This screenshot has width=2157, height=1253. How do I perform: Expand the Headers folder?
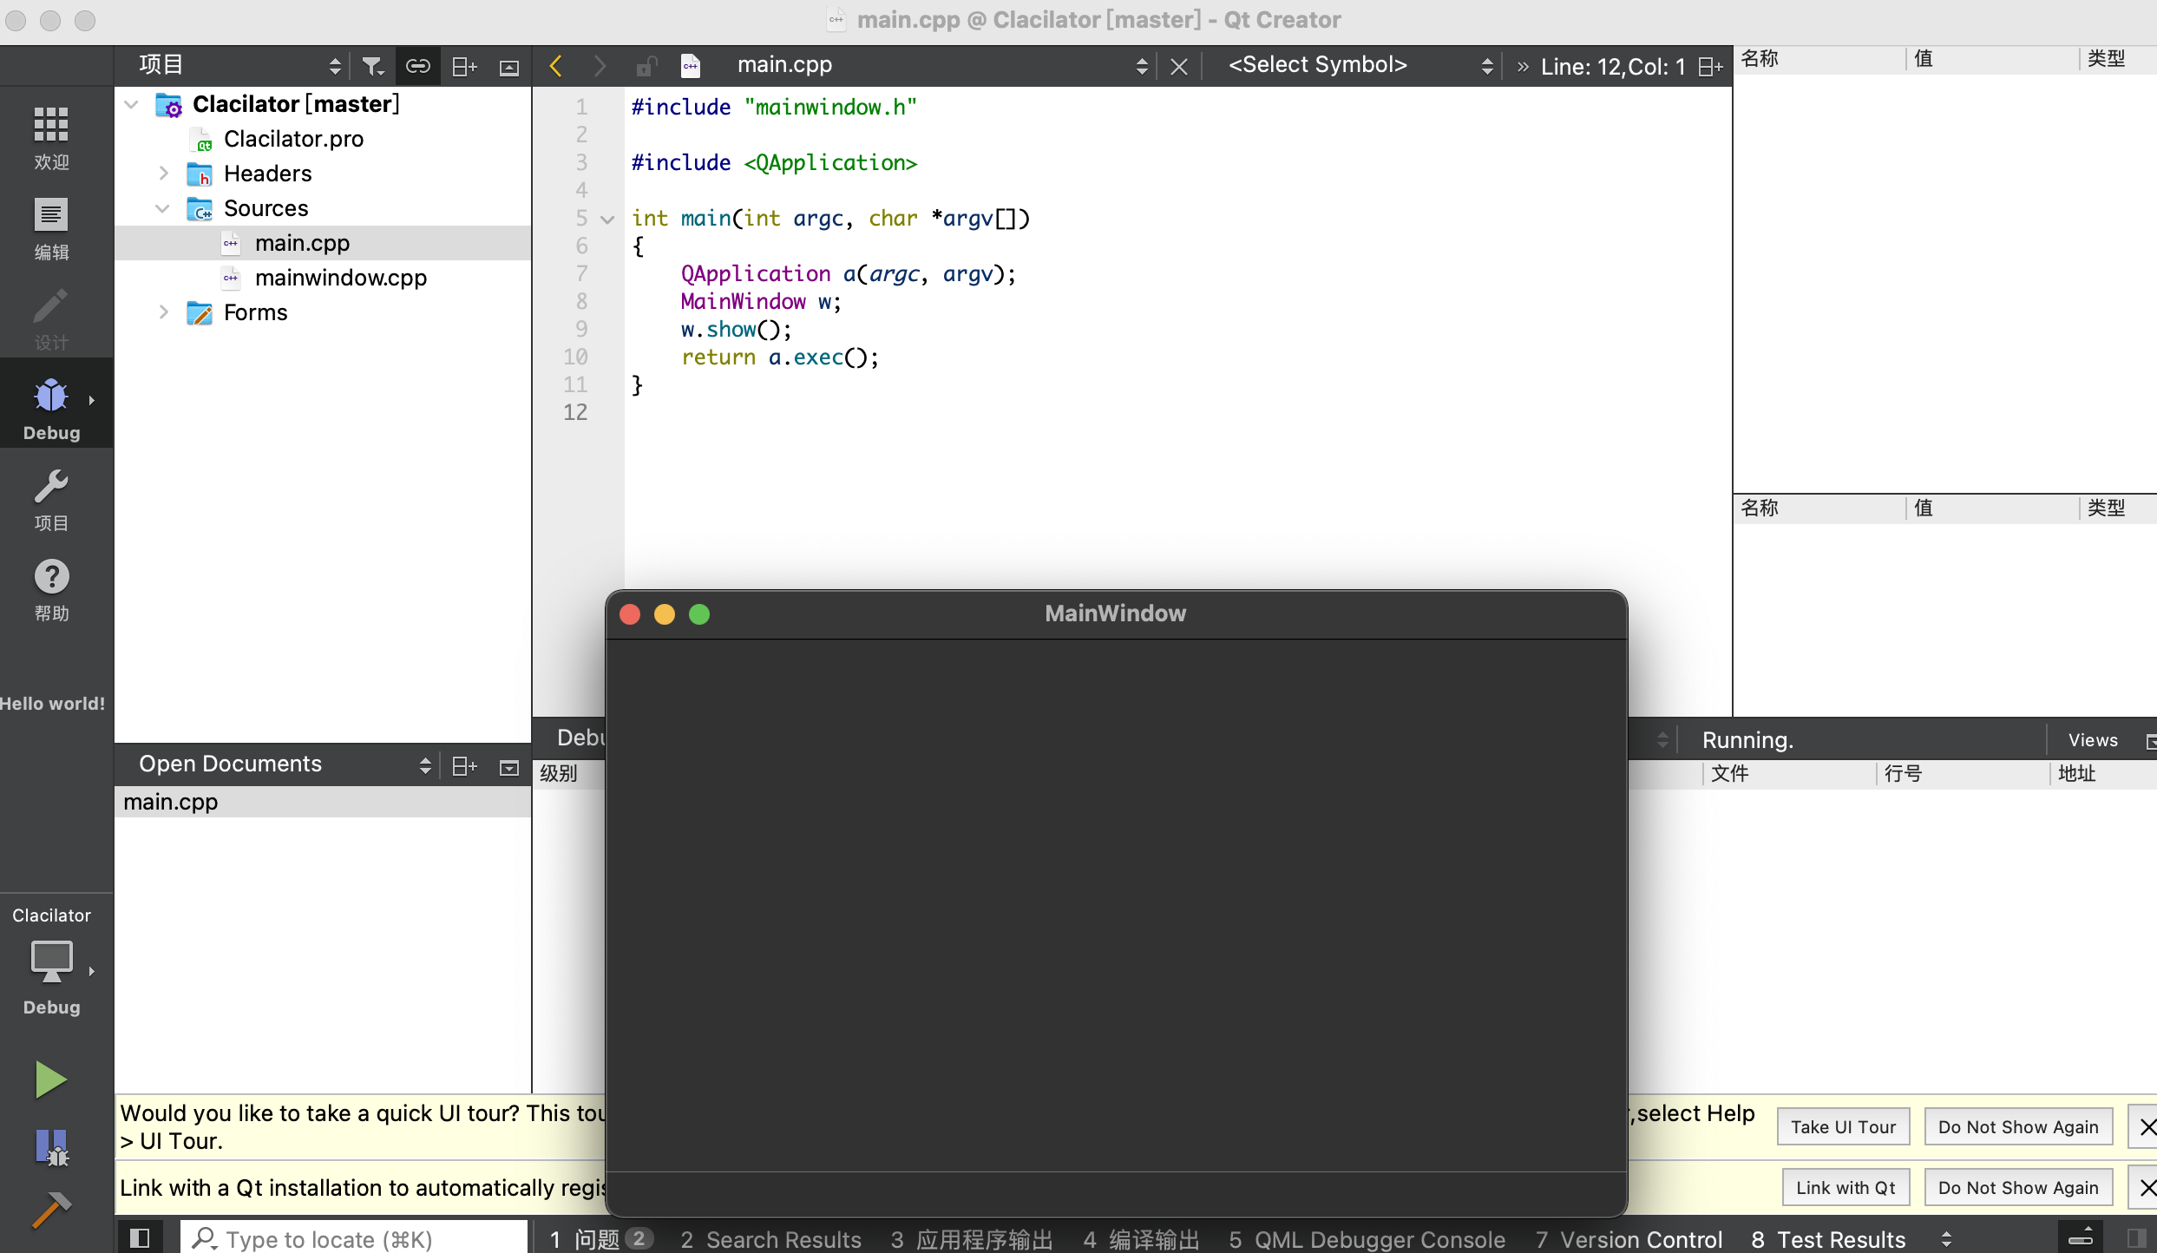pyautogui.click(x=163, y=174)
